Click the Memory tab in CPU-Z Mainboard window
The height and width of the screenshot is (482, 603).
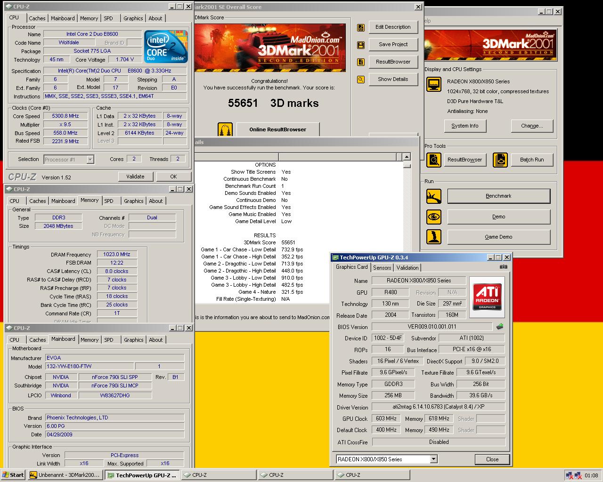pyautogui.click(x=90, y=340)
